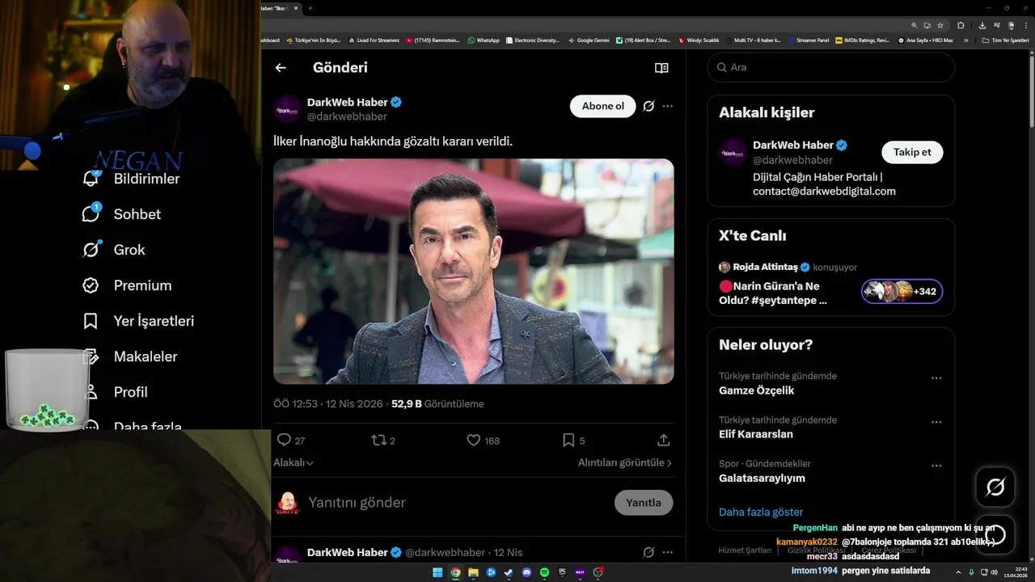1035x582 pixels.
Task: Open the İlker İnanoğlu photo in the post
Action: (x=473, y=271)
